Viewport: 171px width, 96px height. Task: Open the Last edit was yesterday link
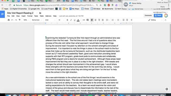tap(71, 16)
